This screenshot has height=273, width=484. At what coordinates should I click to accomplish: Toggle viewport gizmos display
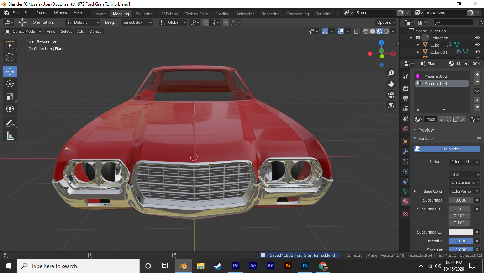(x=325, y=31)
